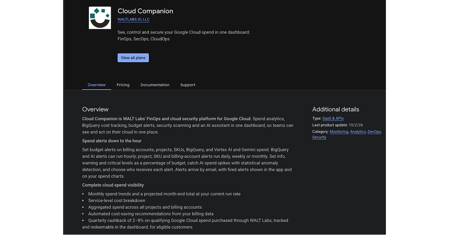Click the Cloud Companion logo icon
Screen dimensions: 449x235
pos(100,18)
